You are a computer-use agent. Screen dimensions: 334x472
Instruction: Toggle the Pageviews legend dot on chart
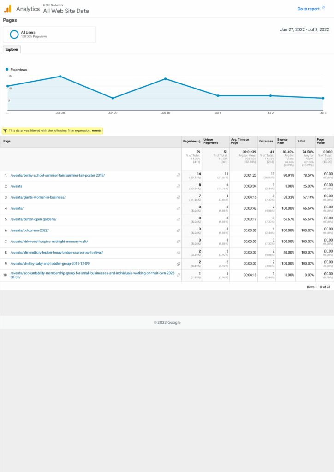7,69
